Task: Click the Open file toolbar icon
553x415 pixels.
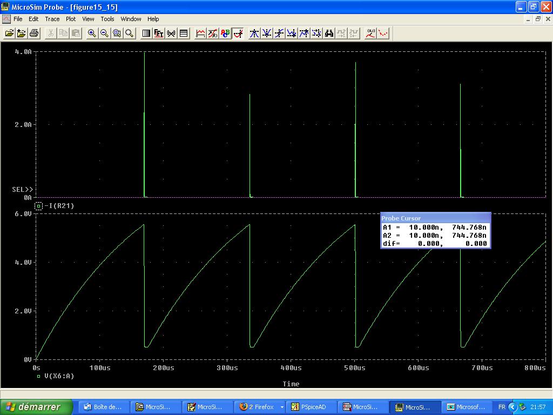Action: click(9, 34)
